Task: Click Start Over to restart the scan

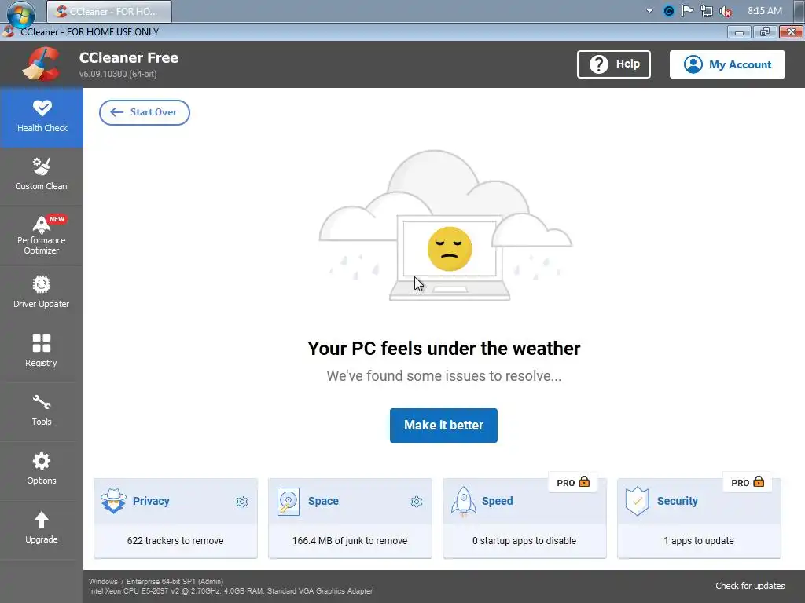Action: 145,112
